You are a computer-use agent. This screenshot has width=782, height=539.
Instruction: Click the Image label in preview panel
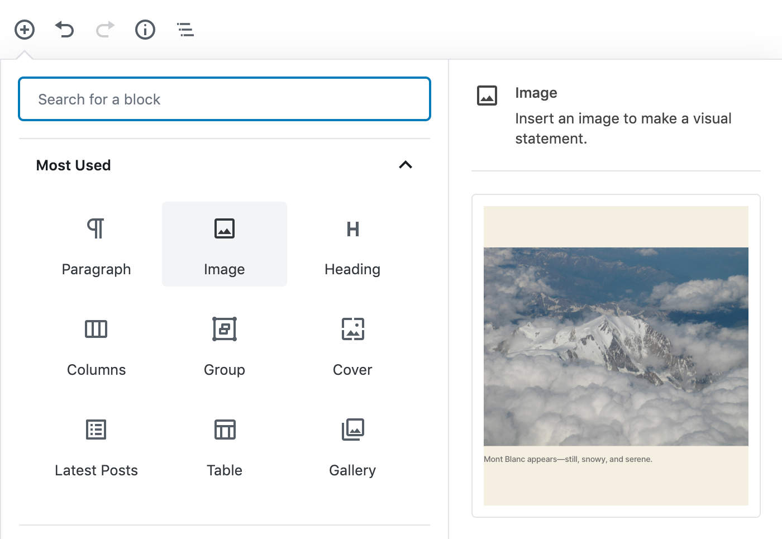(x=536, y=93)
